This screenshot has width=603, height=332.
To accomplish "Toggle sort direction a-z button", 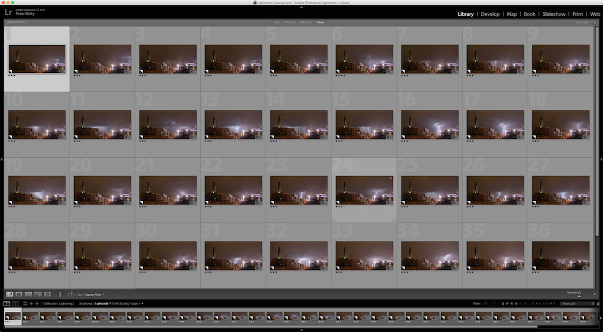I will click(71, 294).
